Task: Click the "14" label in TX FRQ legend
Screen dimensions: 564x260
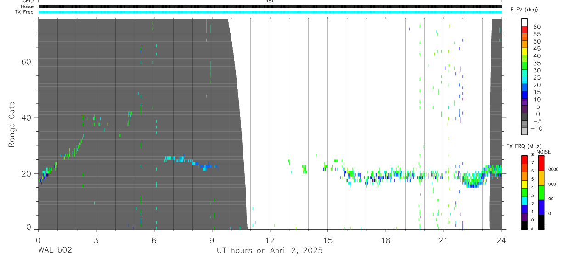Action: pyautogui.click(x=531, y=187)
